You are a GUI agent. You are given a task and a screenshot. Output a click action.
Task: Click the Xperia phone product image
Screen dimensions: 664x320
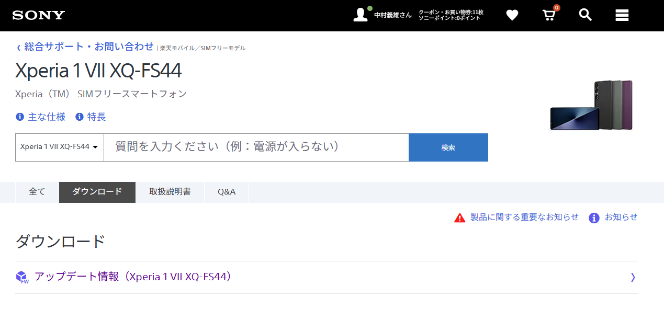pyautogui.click(x=592, y=105)
